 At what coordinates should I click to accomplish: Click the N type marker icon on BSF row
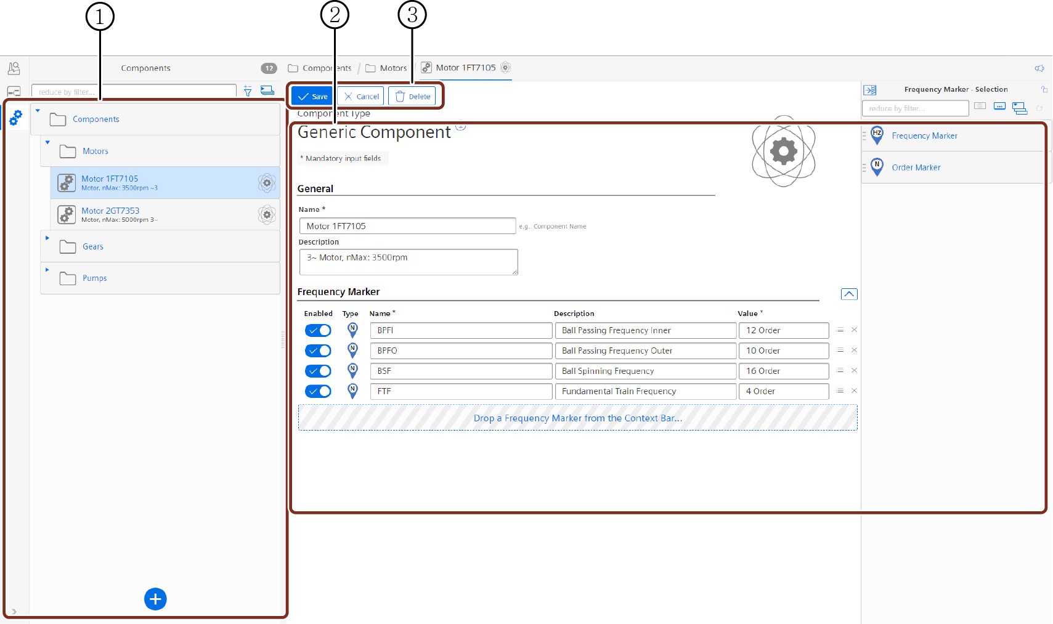coord(352,371)
